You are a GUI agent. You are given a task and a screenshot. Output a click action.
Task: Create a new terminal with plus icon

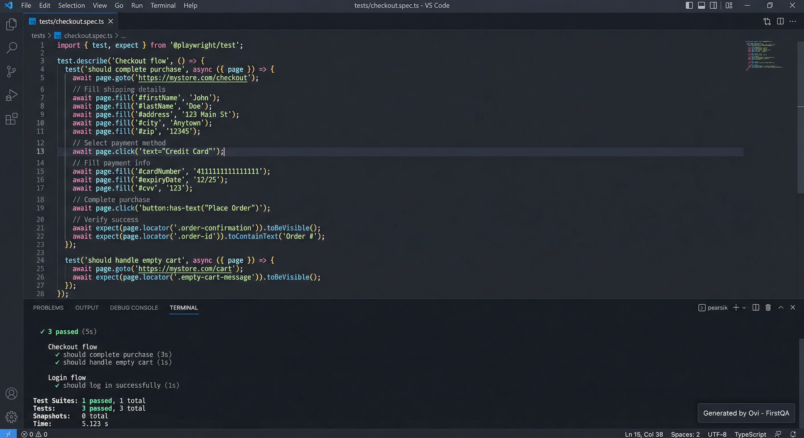[736, 307]
